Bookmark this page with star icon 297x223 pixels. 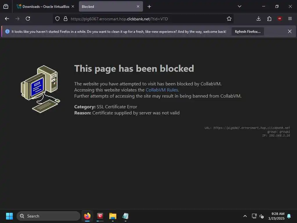(229, 19)
